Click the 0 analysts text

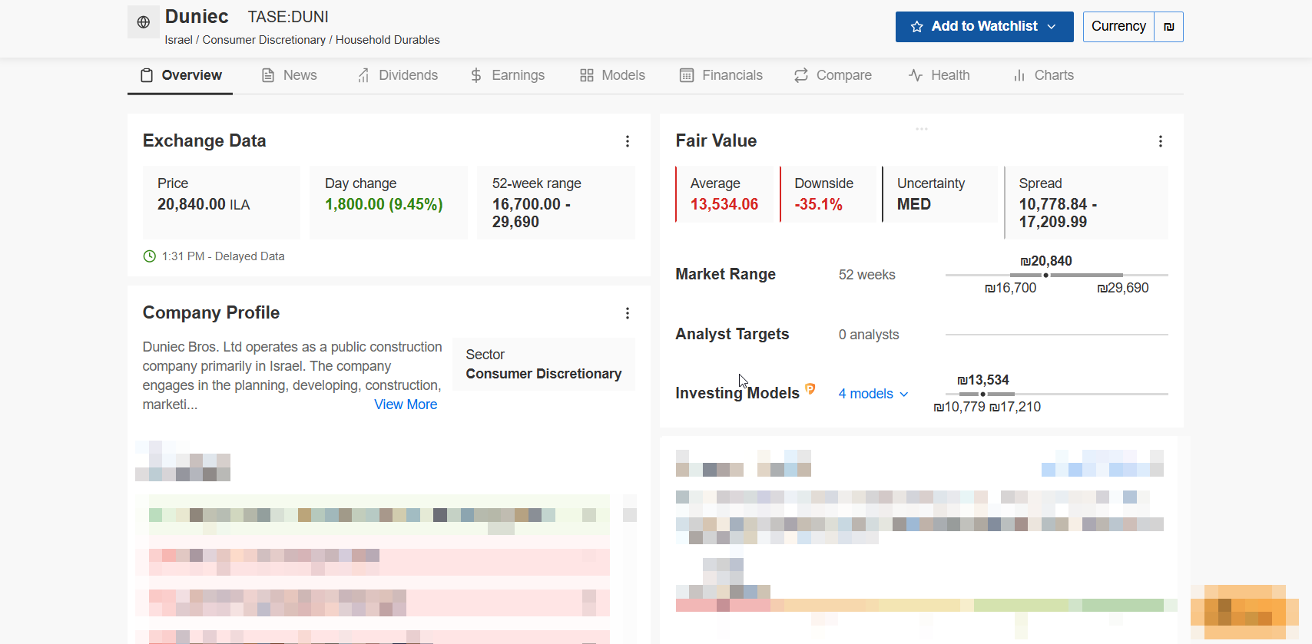click(x=869, y=335)
